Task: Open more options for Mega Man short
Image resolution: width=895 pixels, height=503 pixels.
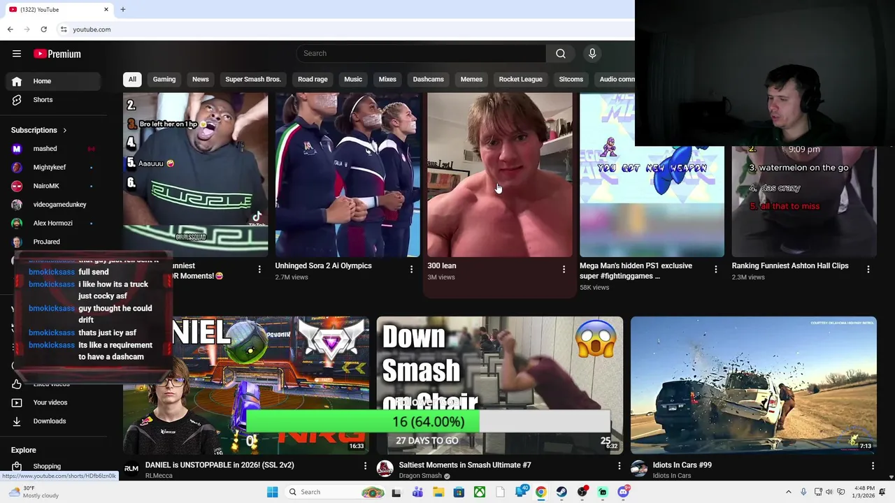Action: point(716,269)
